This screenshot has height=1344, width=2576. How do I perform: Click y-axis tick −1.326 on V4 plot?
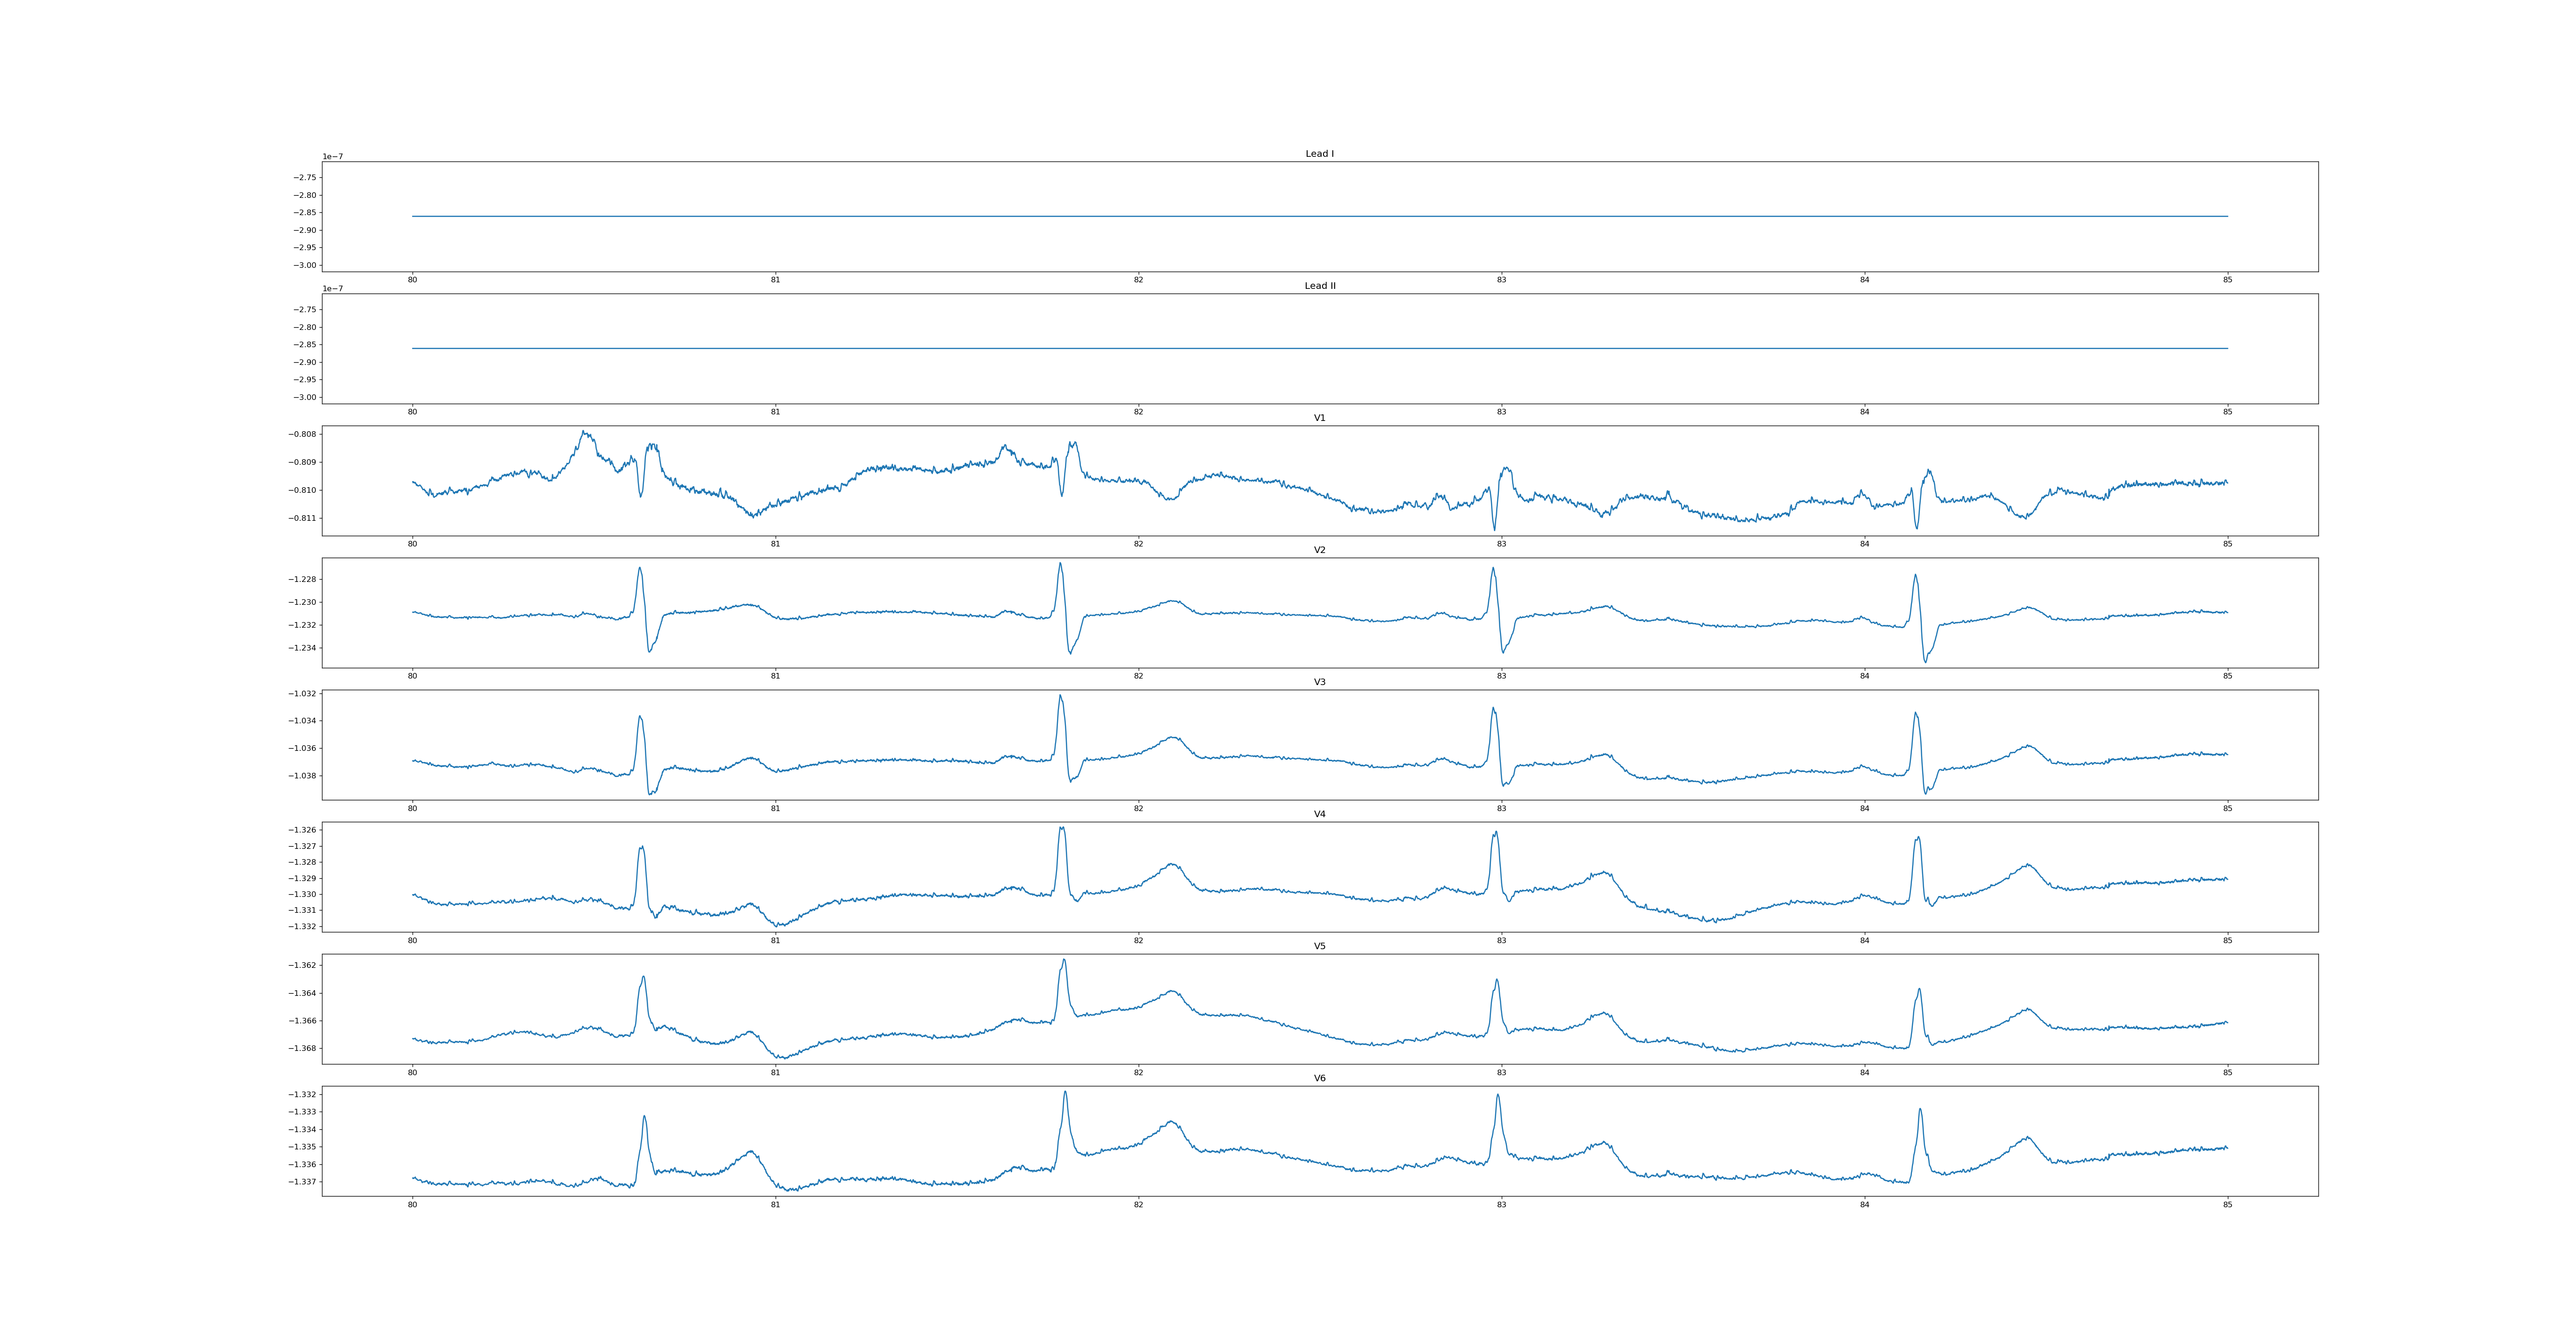point(303,830)
